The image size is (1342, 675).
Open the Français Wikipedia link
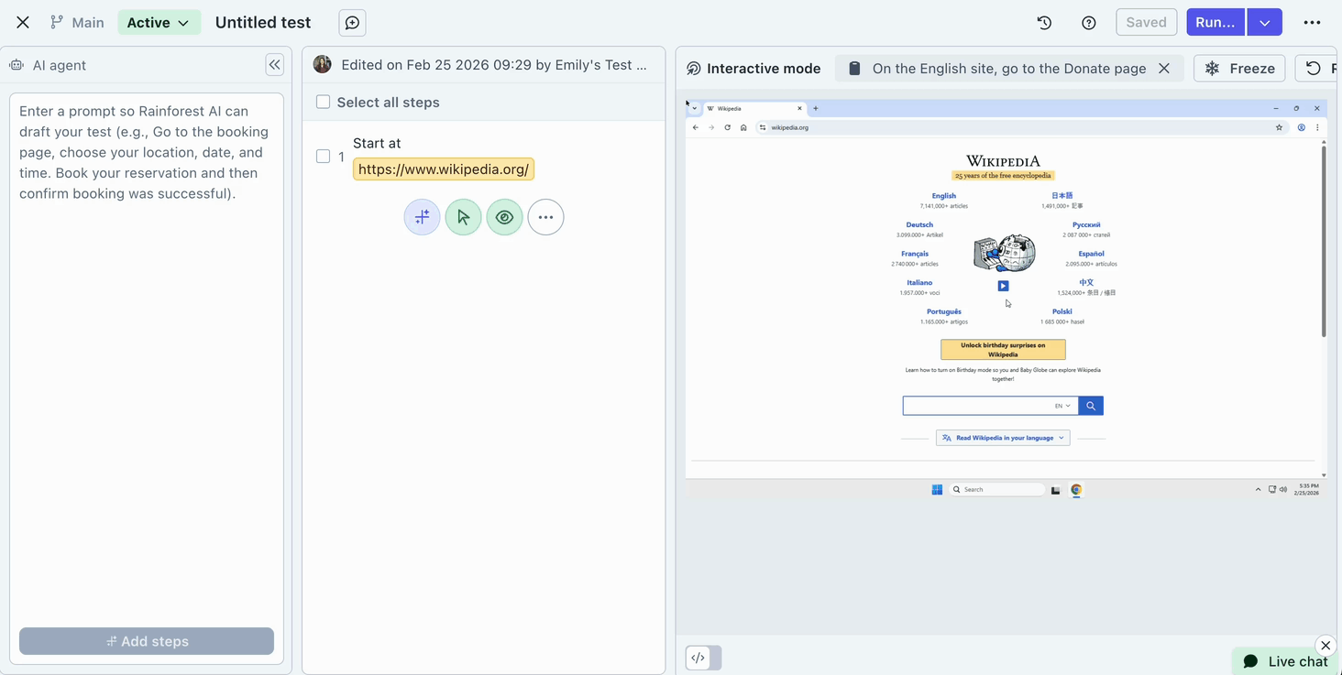(x=915, y=254)
